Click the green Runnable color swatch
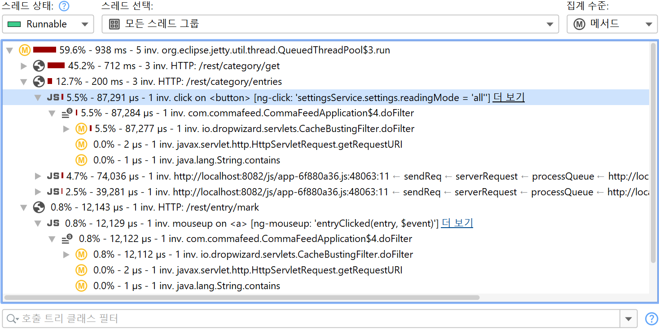The height and width of the screenshot is (330, 659). click(14, 24)
